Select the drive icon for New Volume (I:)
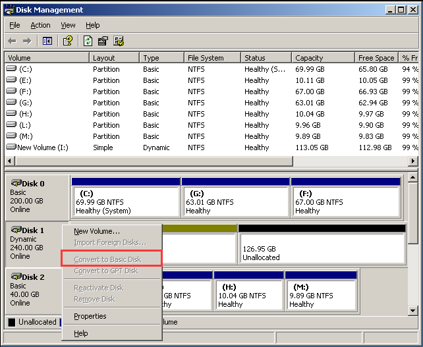 (11, 147)
